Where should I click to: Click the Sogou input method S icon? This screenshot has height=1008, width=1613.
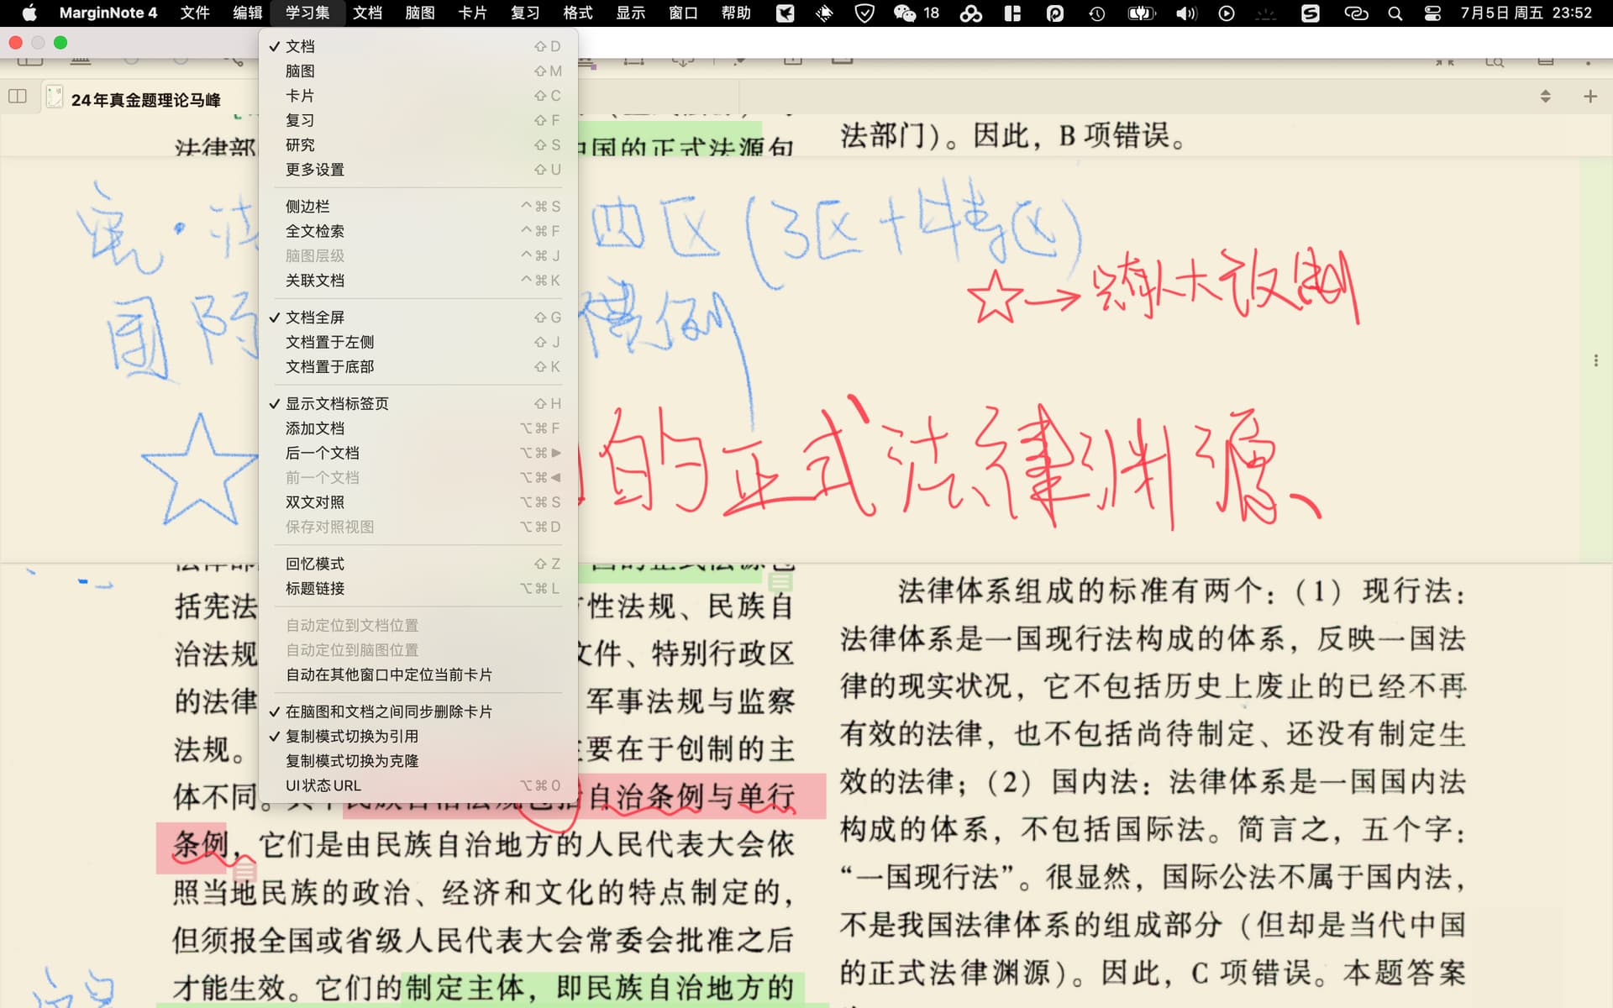[1310, 13]
